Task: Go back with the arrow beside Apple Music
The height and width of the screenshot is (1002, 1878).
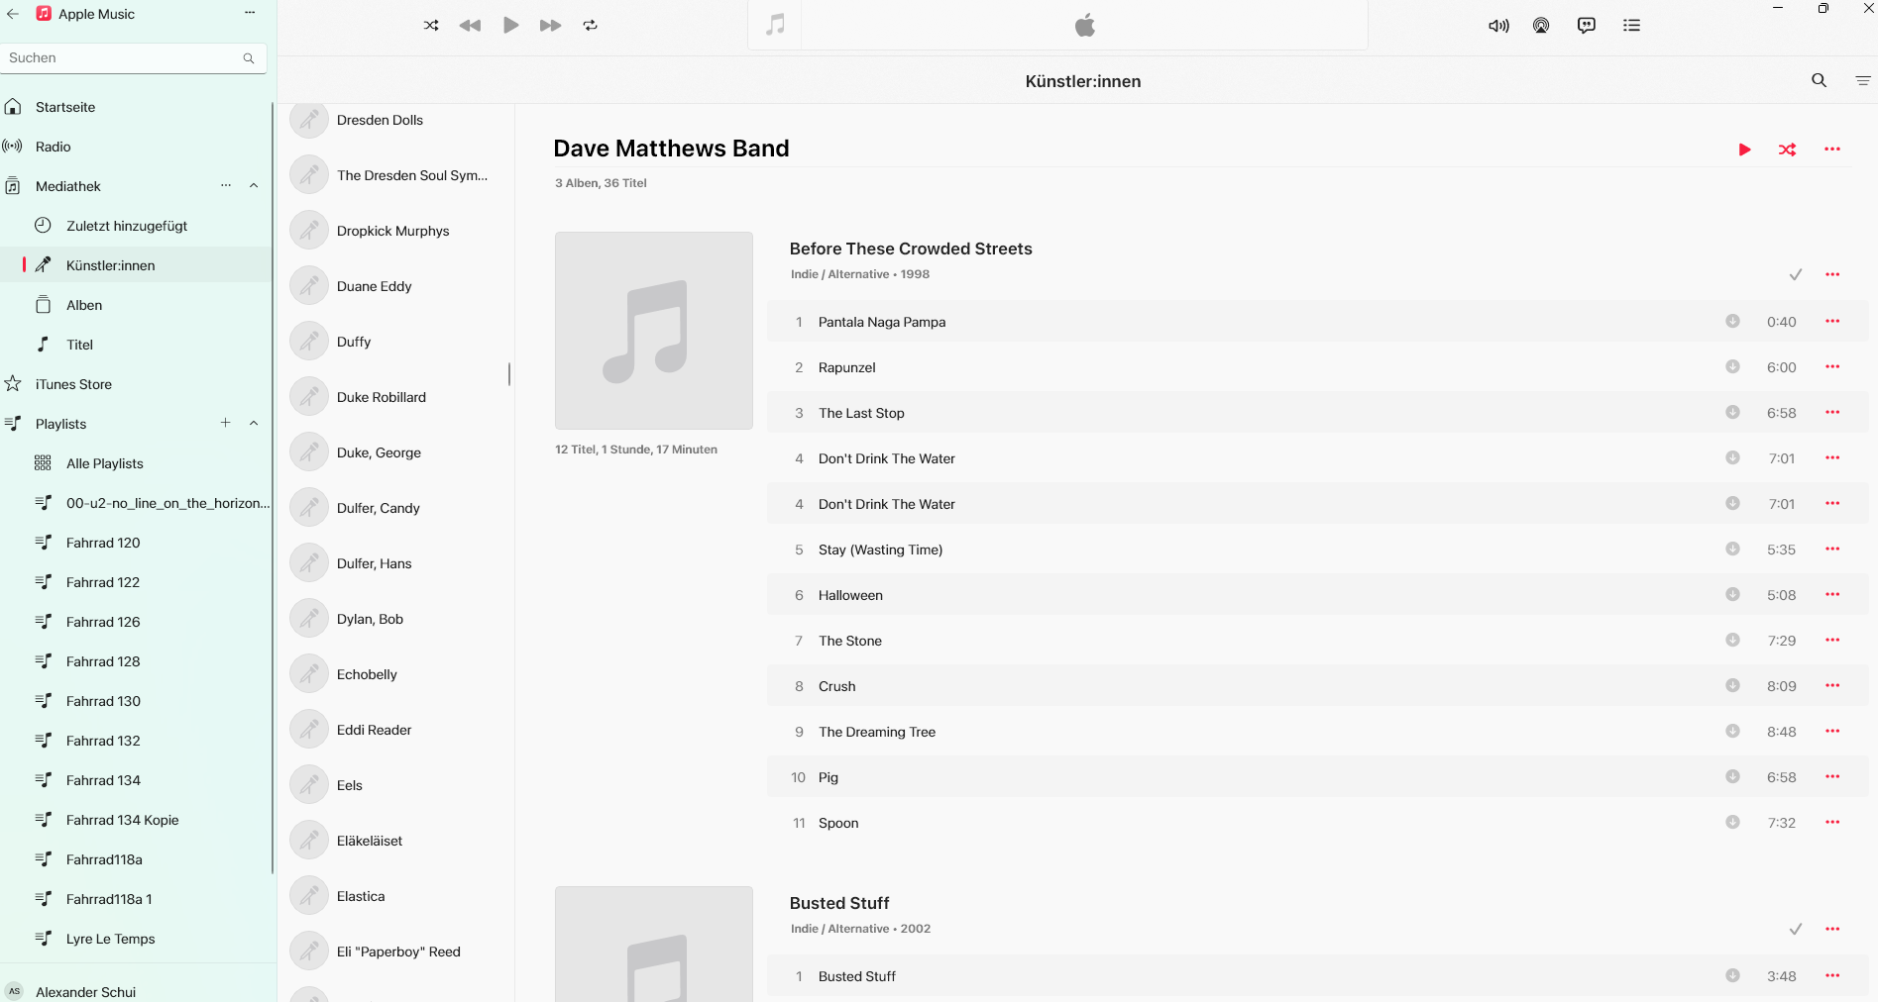Action: pyautogui.click(x=13, y=14)
